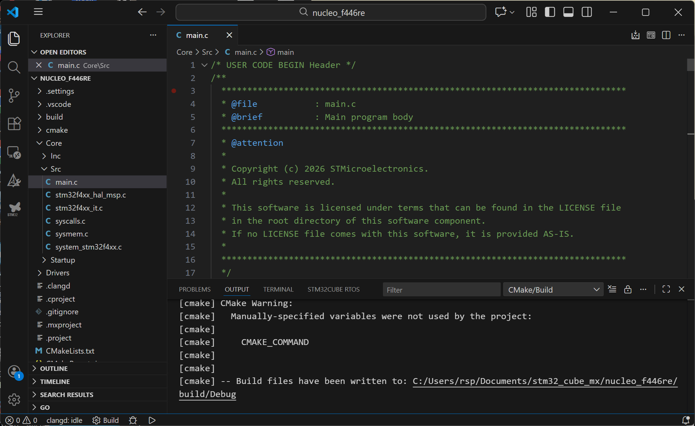The image size is (695, 426).
Task: Open the STM32 activity bar icon
Action: [14, 209]
